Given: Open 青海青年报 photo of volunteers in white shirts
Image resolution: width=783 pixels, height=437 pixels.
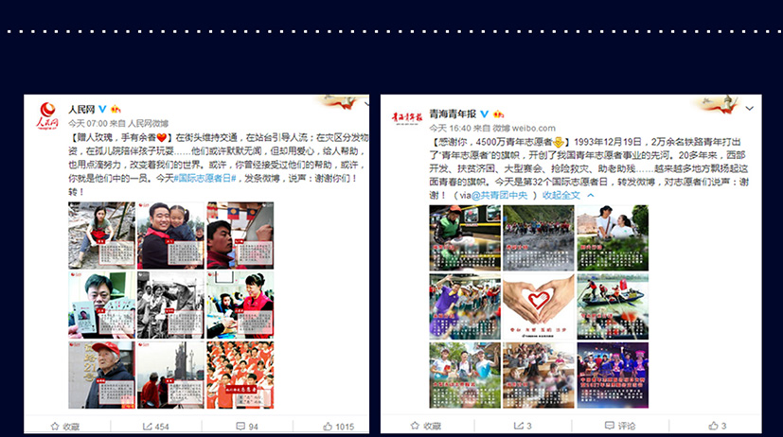Looking at the screenshot, I should (465, 375).
